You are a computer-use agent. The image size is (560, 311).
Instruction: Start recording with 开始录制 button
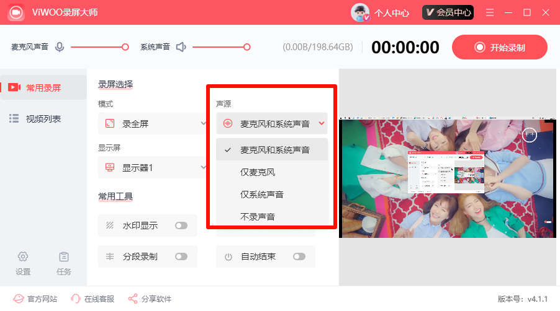500,47
